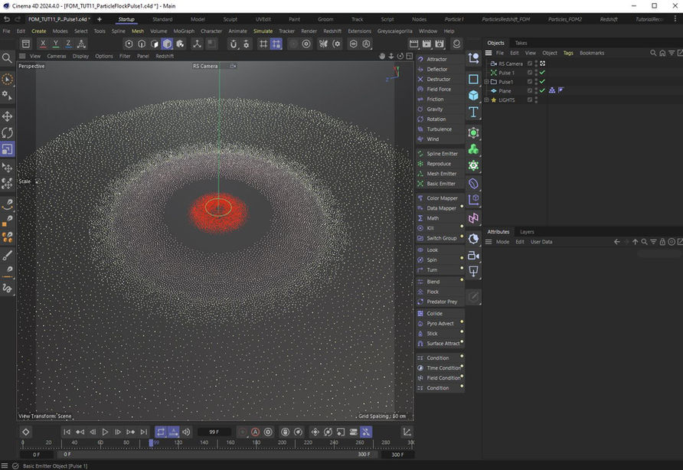Expand the Pulse1 group in Objects
Image resolution: width=683 pixels, height=470 pixels.
487,82
